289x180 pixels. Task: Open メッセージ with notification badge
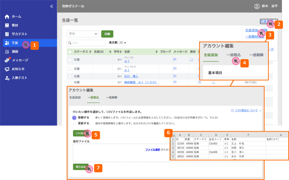click(x=20, y=60)
